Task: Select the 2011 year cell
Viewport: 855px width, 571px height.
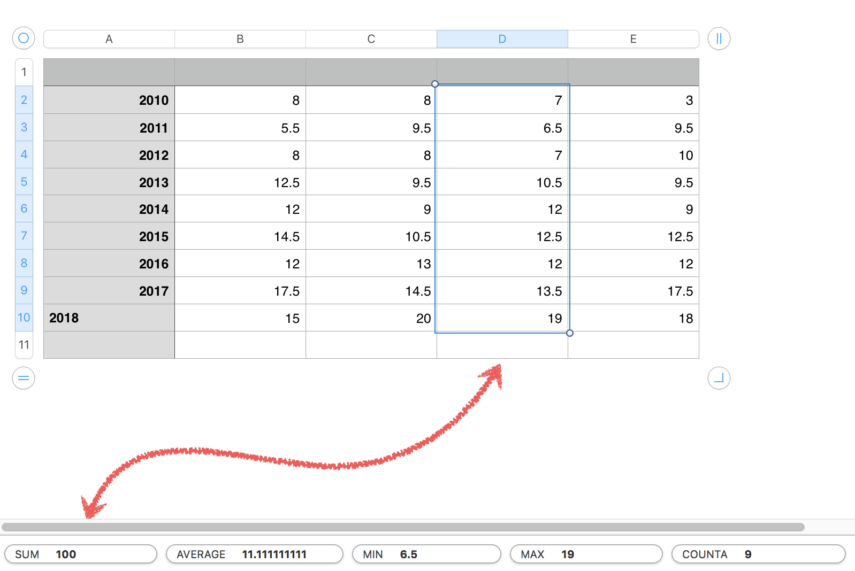Action: coord(109,127)
